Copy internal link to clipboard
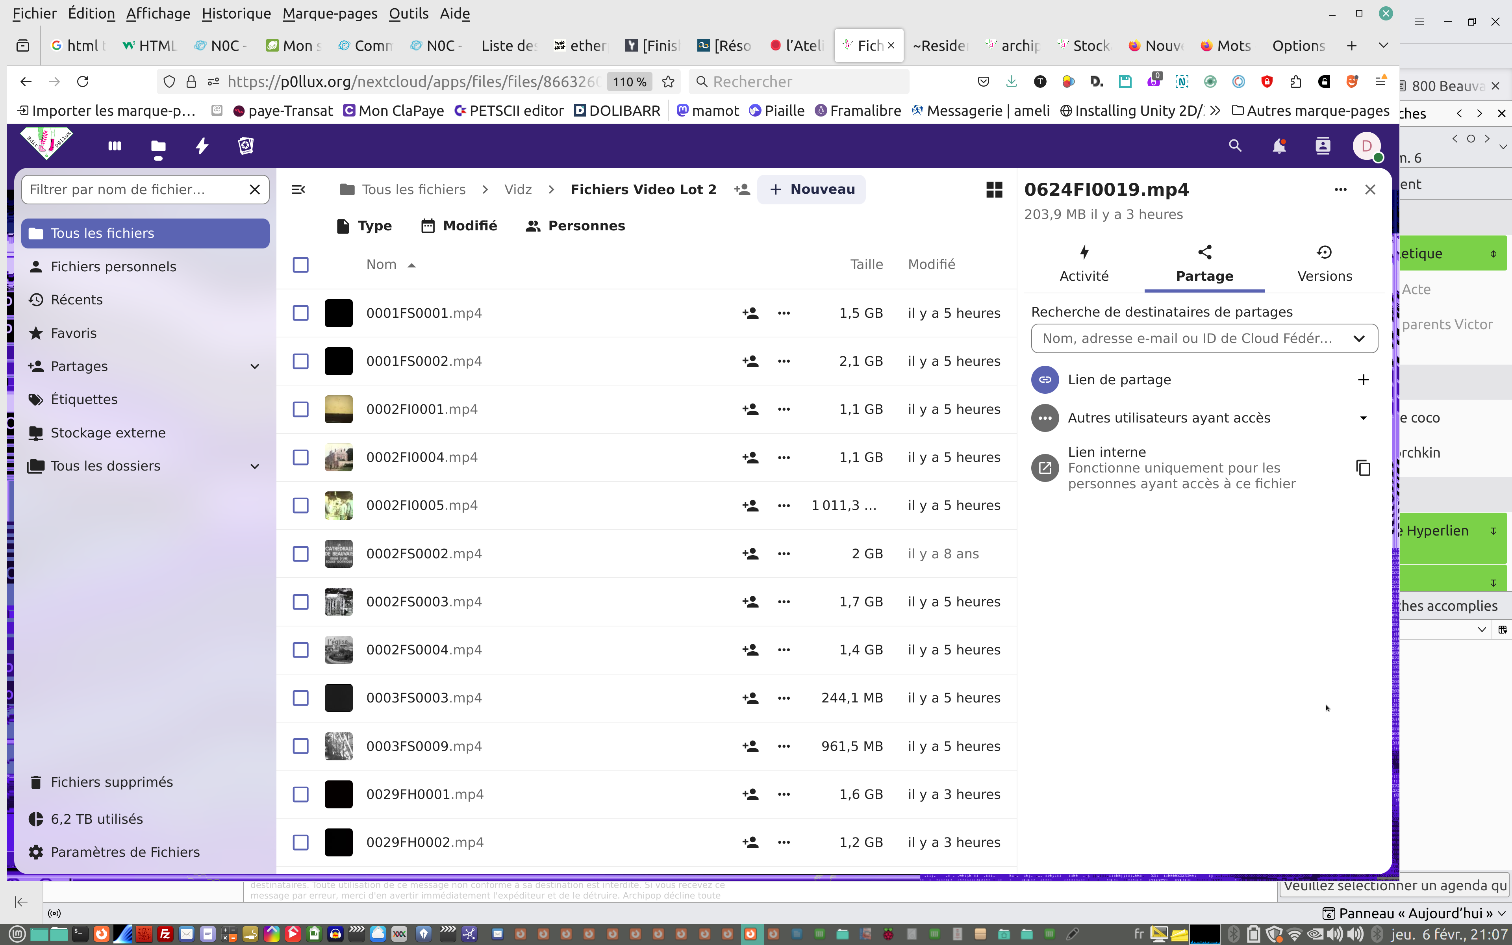This screenshot has width=1512, height=945. pyautogui.click(x=1363, y=467)
